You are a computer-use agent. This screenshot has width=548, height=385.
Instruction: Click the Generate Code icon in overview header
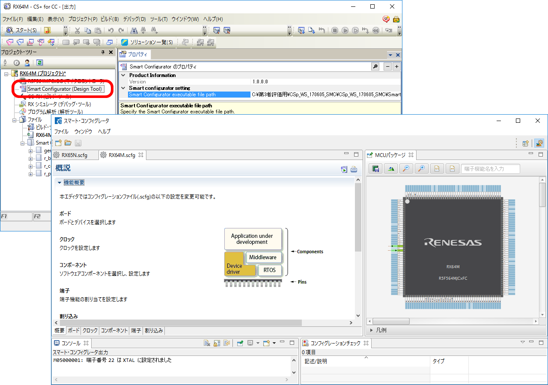point(344,169)
